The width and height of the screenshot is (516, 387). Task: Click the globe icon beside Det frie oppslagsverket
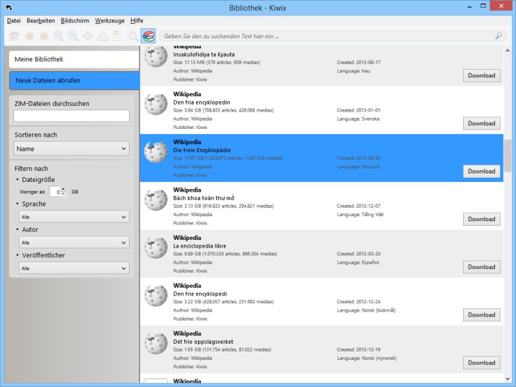[x=156, y=344]
